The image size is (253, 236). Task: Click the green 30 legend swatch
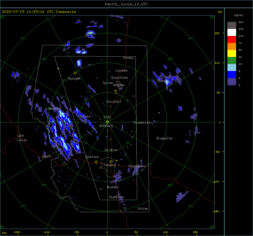click(232, 60)
